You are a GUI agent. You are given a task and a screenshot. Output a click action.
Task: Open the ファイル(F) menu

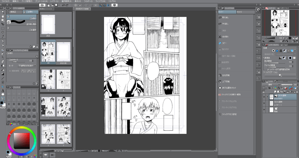point(6,1)
